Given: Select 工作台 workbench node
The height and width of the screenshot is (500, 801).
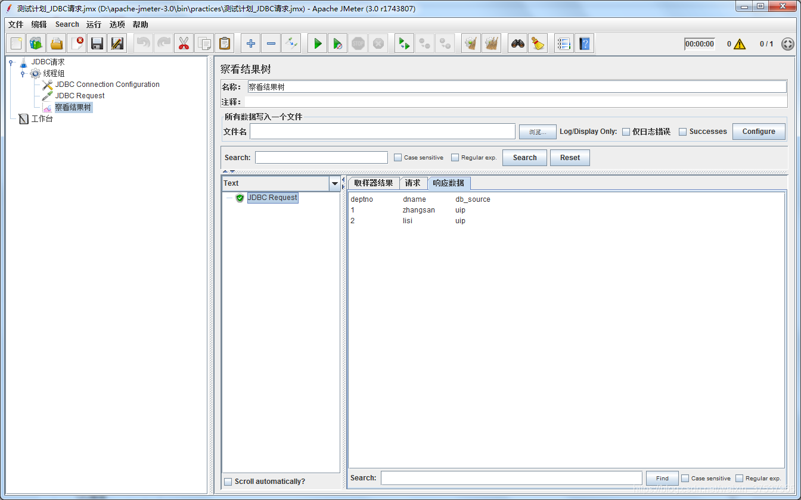Looking at the screenshot, I should pos(42,119).
